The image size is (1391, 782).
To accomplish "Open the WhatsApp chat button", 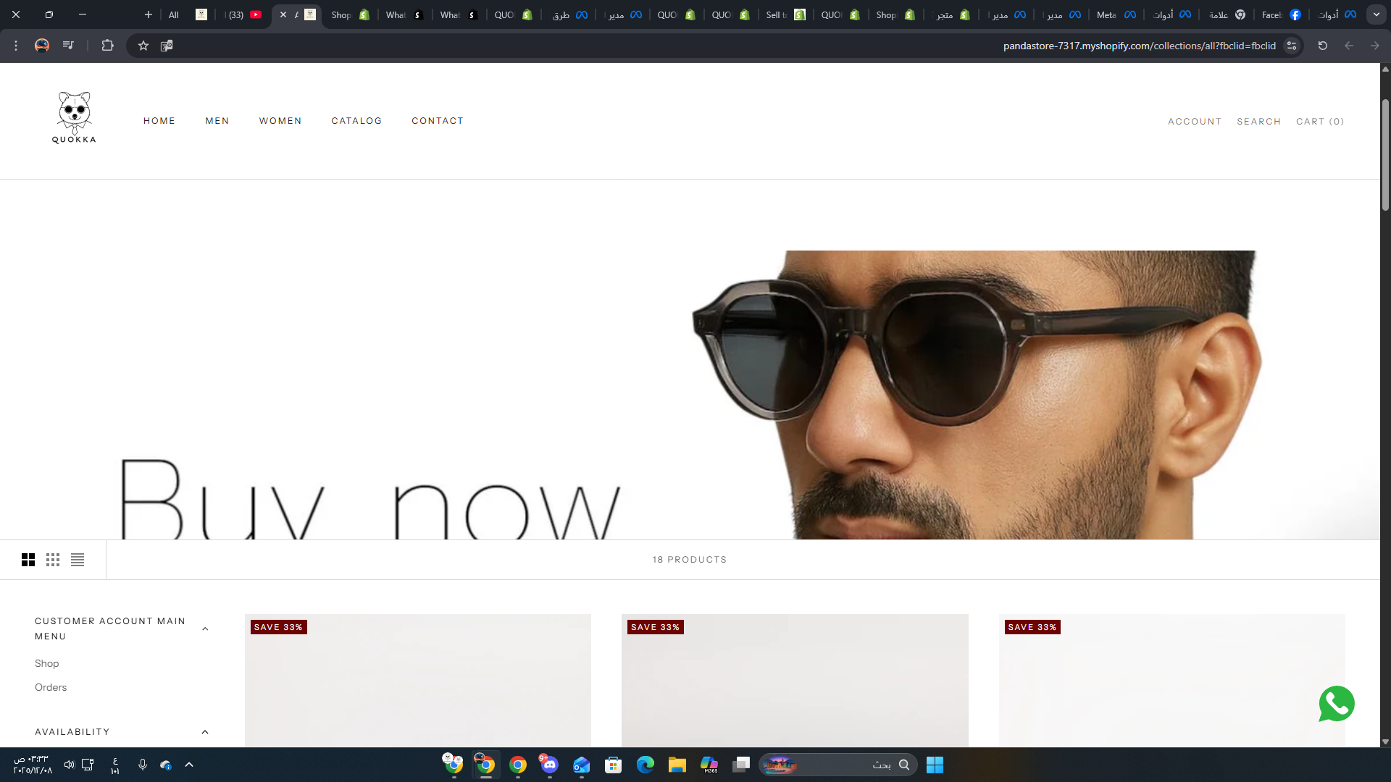I will 1336,704.
